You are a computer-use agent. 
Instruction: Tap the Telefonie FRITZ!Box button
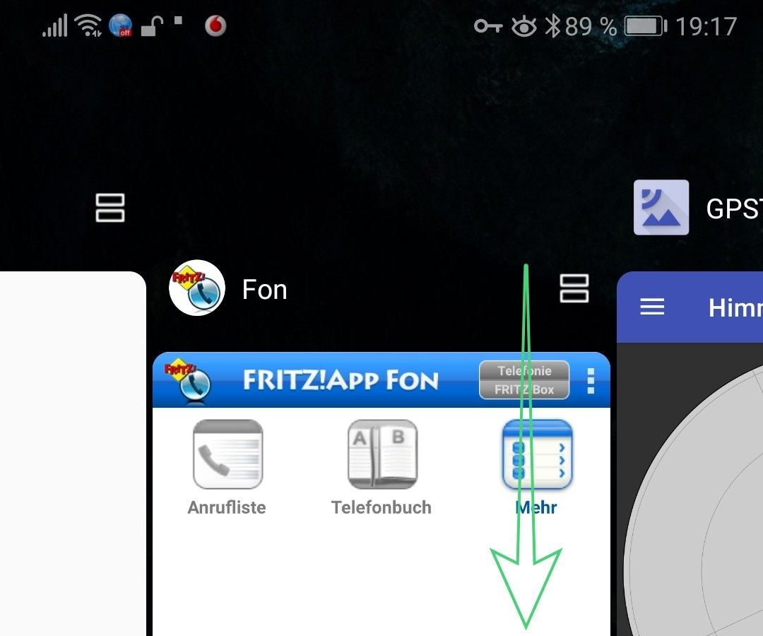[x=524, y=380]
